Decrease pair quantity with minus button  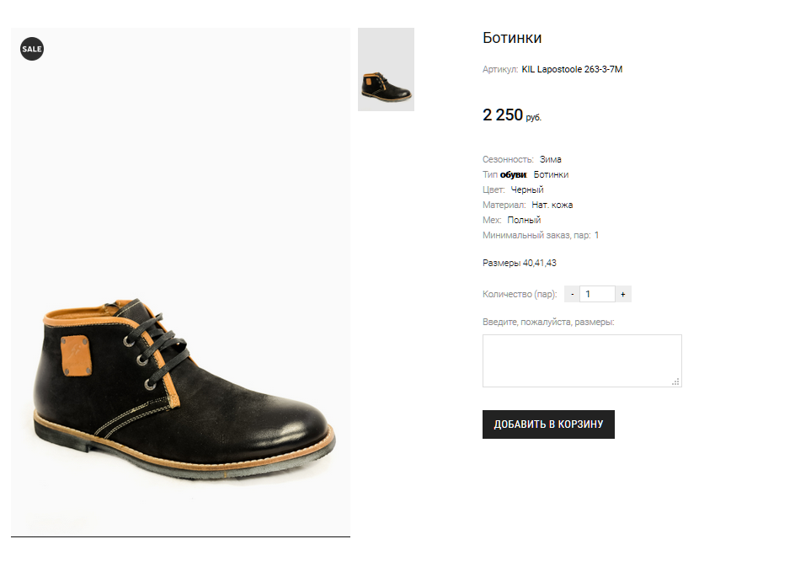[x=572, y=294]
